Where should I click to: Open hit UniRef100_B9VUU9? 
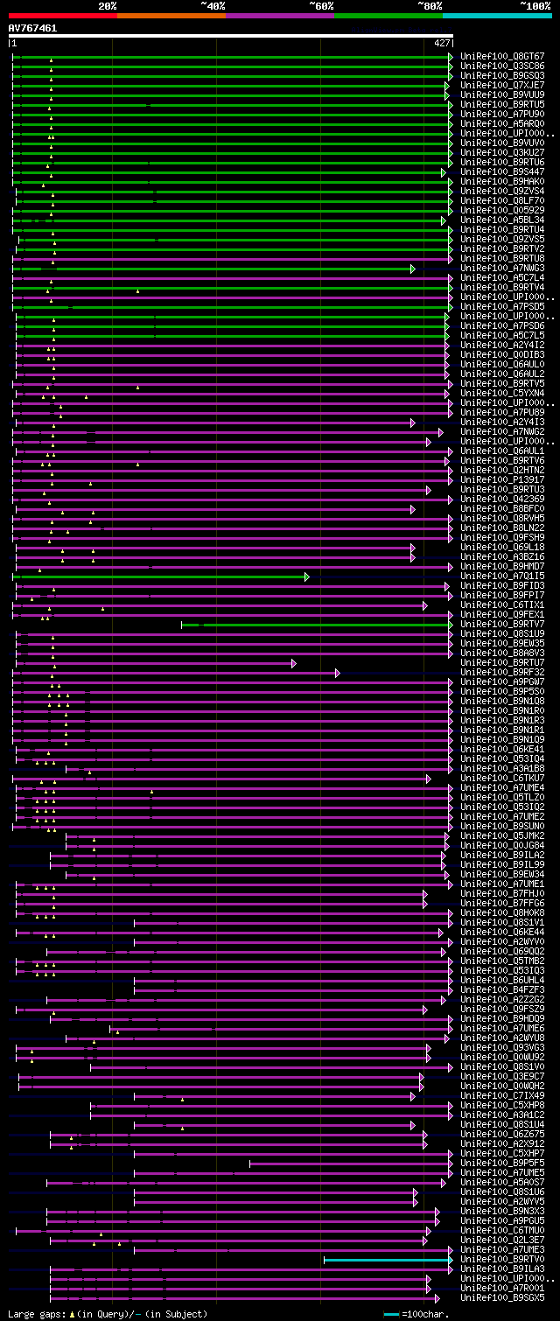(502, 94)
